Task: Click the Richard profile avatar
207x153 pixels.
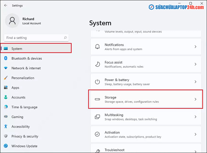Action: (12, 21)
